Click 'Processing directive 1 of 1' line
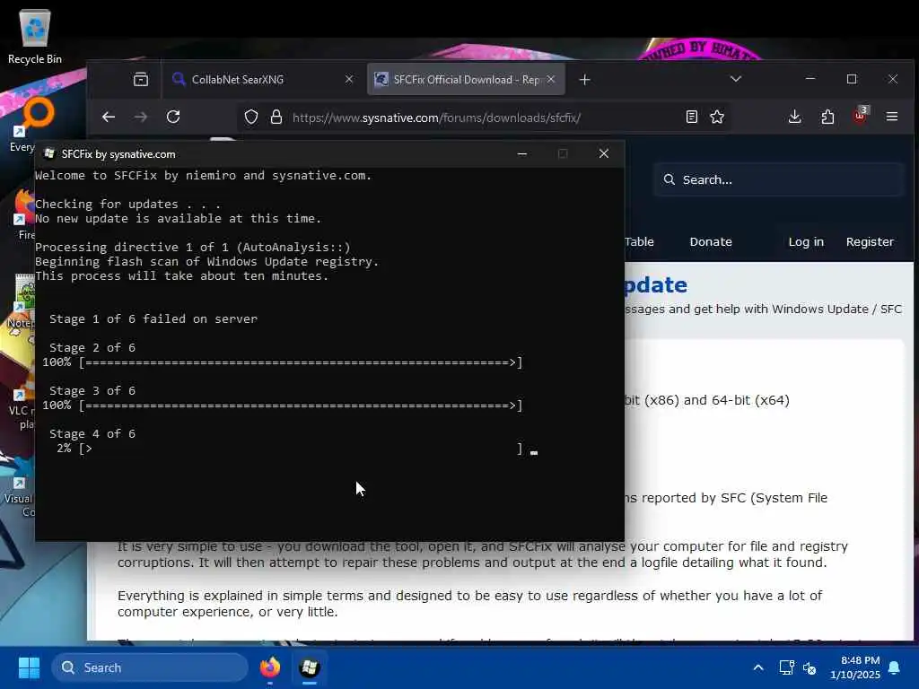Image resolution: width=919 pixels, height=689 pixels. pyautogui.click(x=193, y=248)
